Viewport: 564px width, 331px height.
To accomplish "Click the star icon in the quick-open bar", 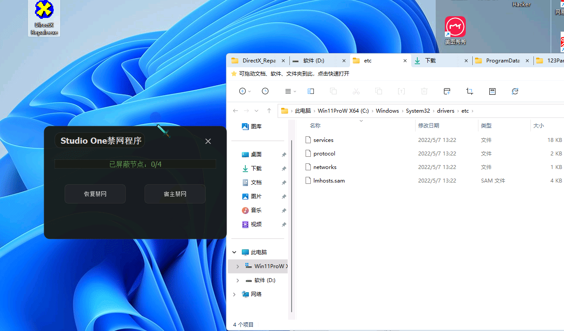I will pos(234,74).
